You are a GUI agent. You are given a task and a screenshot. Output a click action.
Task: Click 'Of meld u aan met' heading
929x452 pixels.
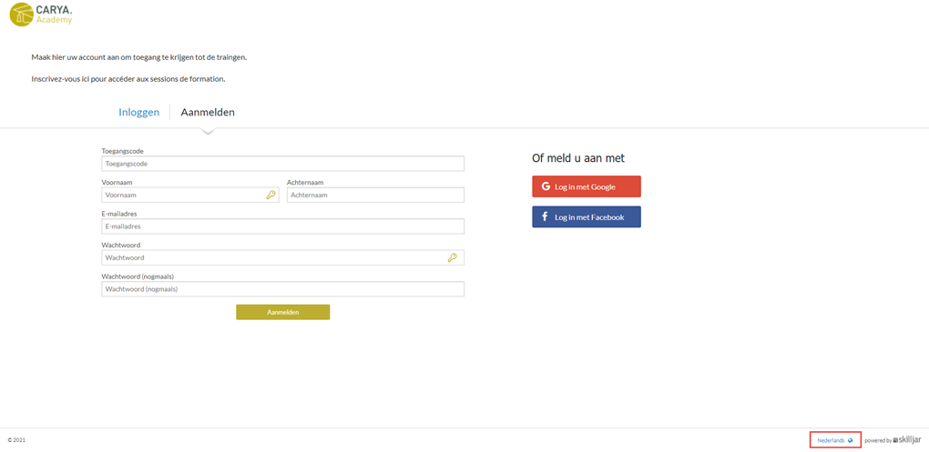click(x=578, y=158)
